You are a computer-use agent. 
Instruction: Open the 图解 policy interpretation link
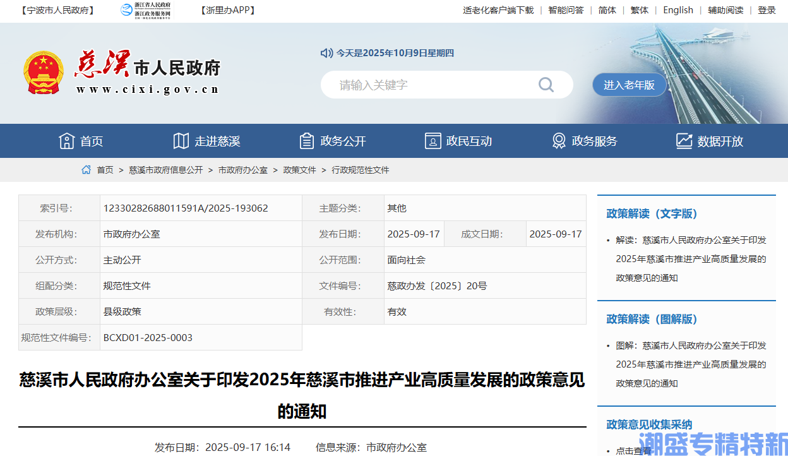click(x=691, y=364)
